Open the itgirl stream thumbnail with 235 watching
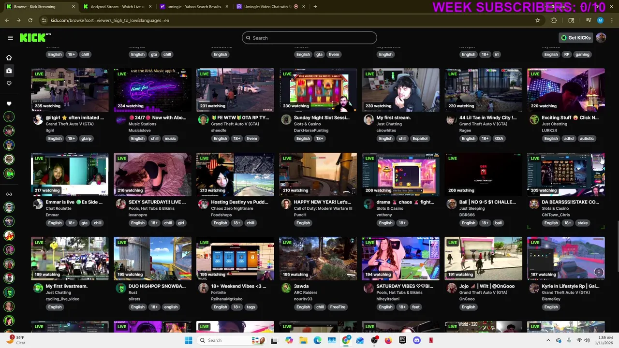This screenshot has height=348, width=619. click(70, 90)
